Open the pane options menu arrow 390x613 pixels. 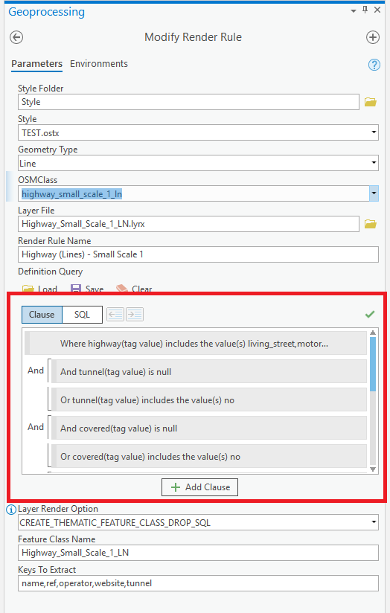[x=354, y=11]
